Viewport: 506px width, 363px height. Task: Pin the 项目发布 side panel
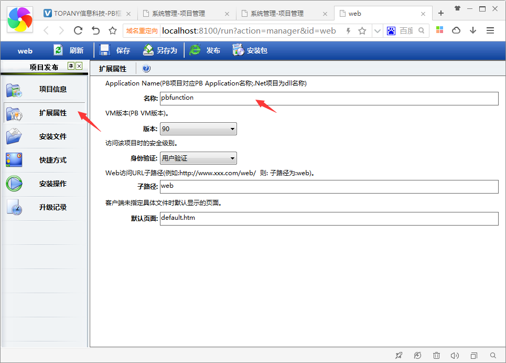pyautogui.click(x=71, y=66)
